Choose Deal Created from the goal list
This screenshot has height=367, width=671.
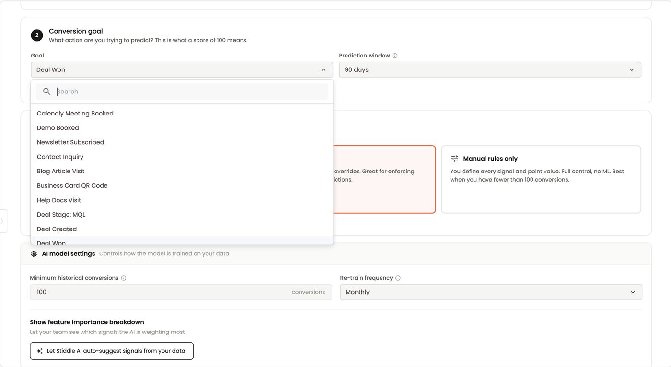[x=182, y=229]
